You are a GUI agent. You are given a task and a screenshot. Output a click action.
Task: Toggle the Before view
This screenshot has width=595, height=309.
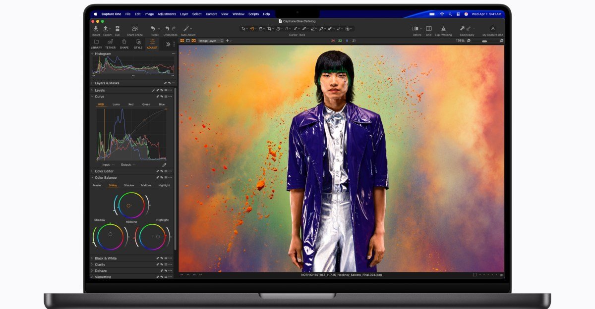pos(416,28)
